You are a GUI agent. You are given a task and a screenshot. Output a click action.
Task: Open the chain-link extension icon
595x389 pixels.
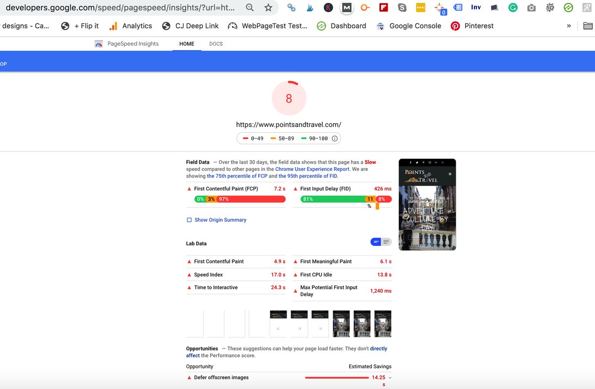coord(292,7)
